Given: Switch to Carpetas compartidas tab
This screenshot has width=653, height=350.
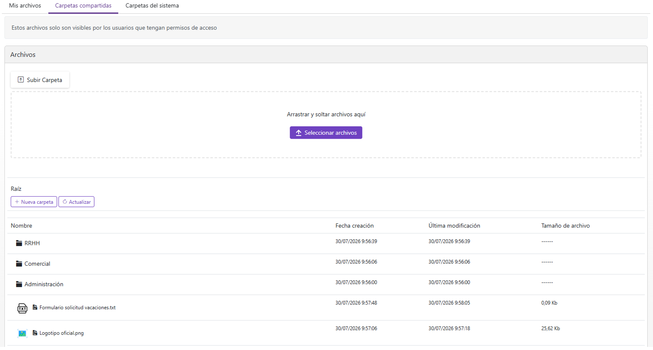Looking at the screenshot, I should tap(83, 6).
